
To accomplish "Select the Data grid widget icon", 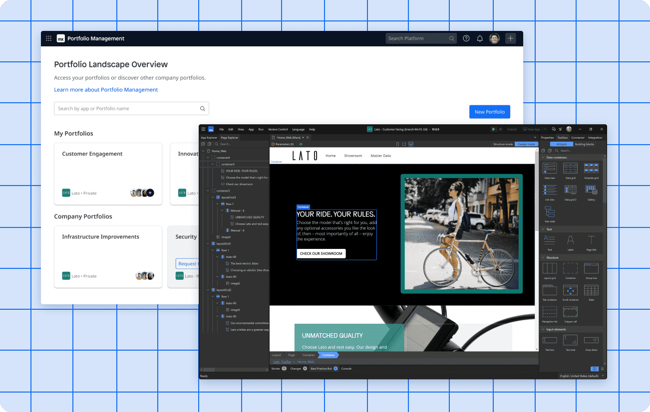I will click(570, 169).
